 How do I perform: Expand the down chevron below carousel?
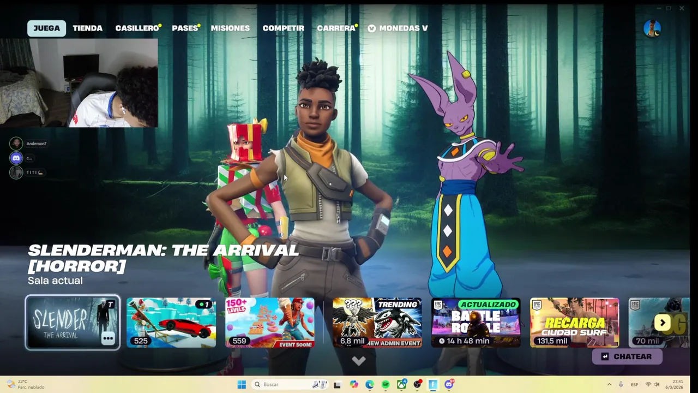358,361
